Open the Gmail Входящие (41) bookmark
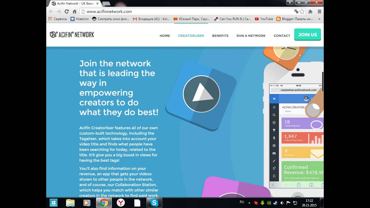370x208 pixels. [151, 19]
